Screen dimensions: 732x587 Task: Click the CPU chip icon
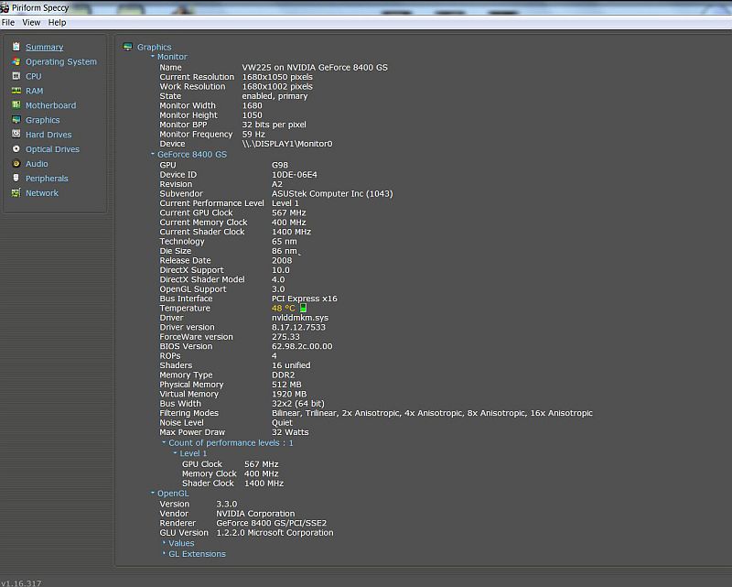(16, 76)
